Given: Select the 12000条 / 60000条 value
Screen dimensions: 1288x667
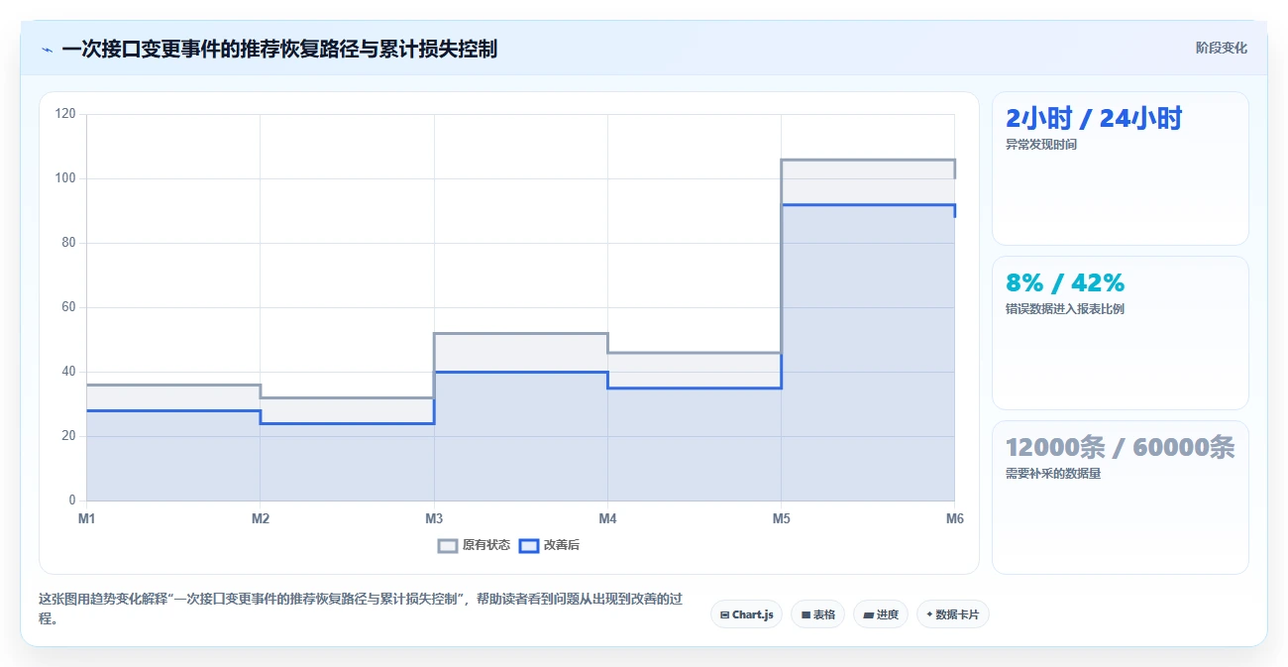Looking at the screenshot, I should point(1121,448).
